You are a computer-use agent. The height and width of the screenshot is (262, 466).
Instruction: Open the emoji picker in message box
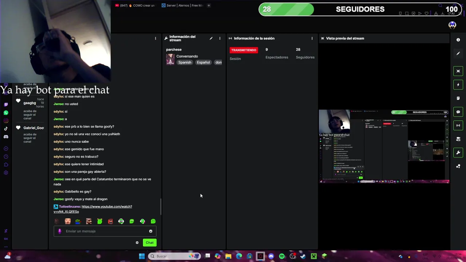pyautogui.click(x=150, y=231)
